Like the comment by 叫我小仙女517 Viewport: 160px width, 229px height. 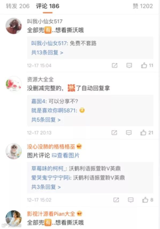[147, 65]
